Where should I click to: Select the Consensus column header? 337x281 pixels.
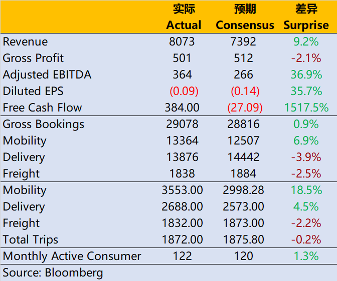click(245, 25)
